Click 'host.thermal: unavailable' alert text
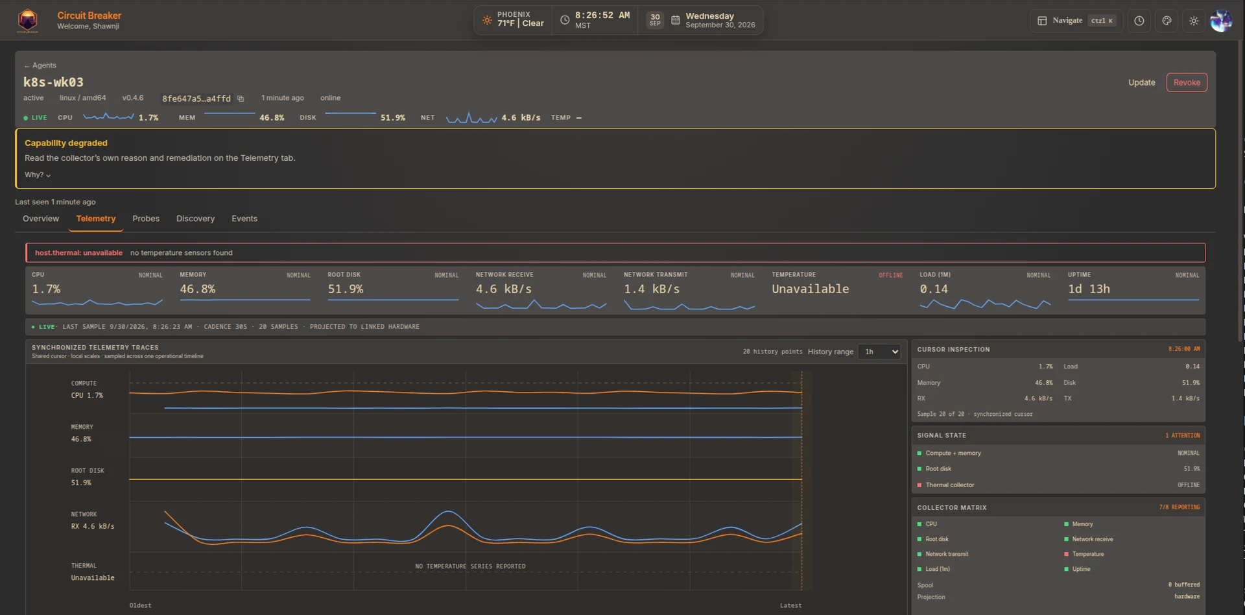The height and width of the screenshot is (615, 1245). click(78, 253)
